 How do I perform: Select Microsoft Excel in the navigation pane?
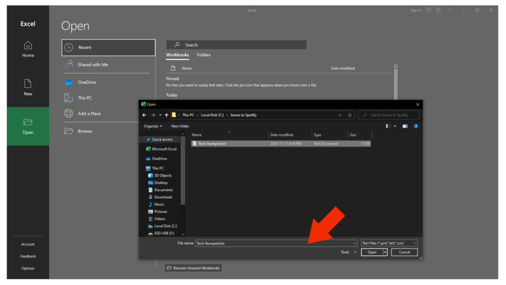[x=162, y=149]
